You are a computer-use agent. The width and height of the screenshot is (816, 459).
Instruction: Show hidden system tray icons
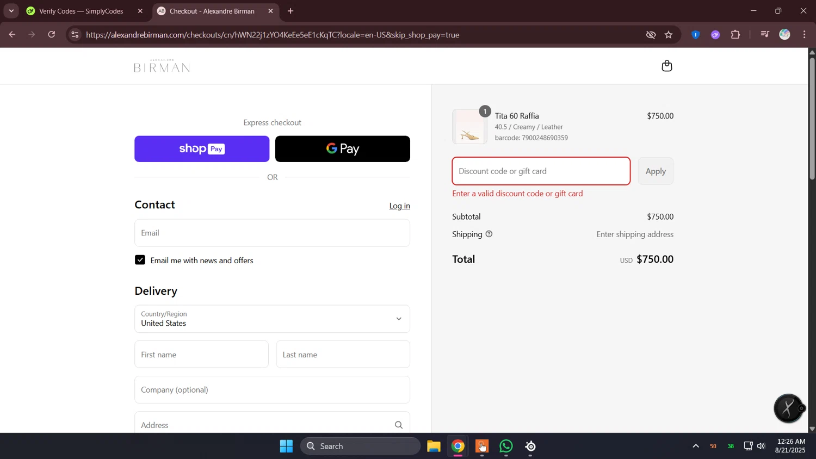(696, 446)
